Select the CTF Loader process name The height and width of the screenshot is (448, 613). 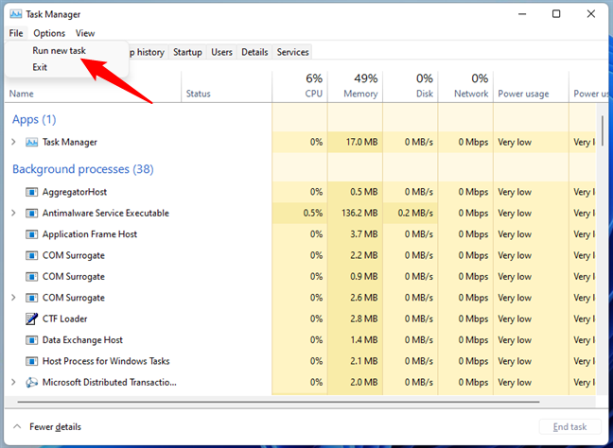[x=65, y=319]
